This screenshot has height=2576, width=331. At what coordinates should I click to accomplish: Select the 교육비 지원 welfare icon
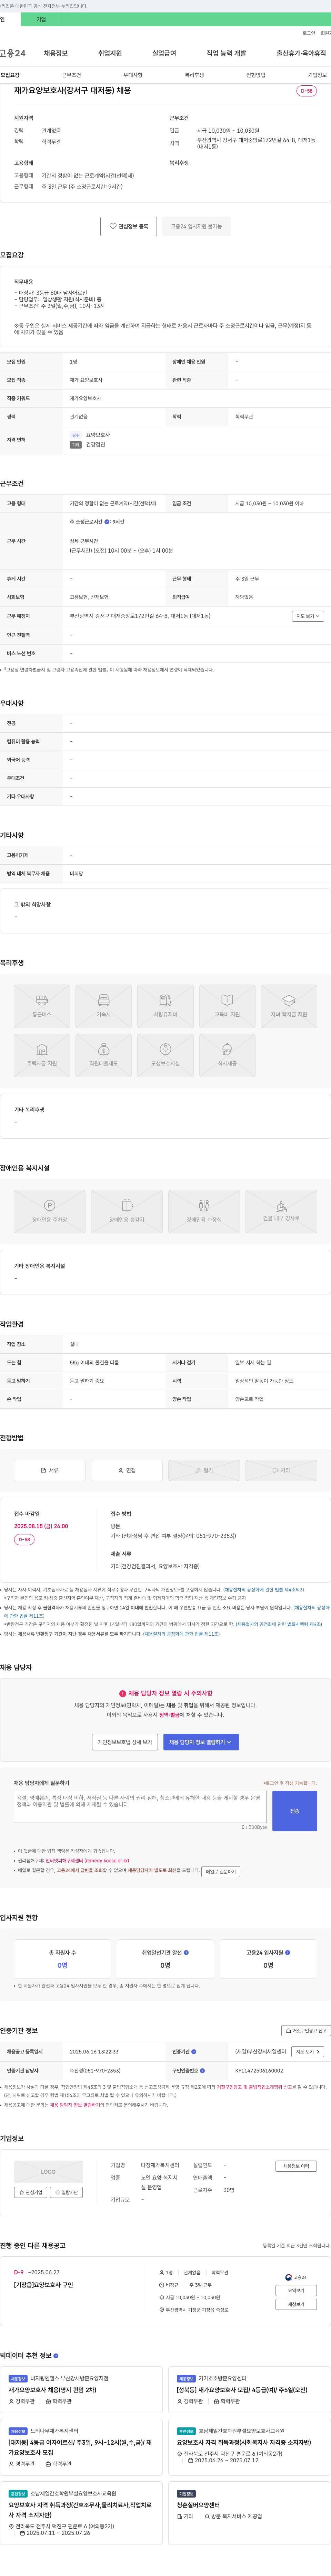click(x=227, y=1006)
